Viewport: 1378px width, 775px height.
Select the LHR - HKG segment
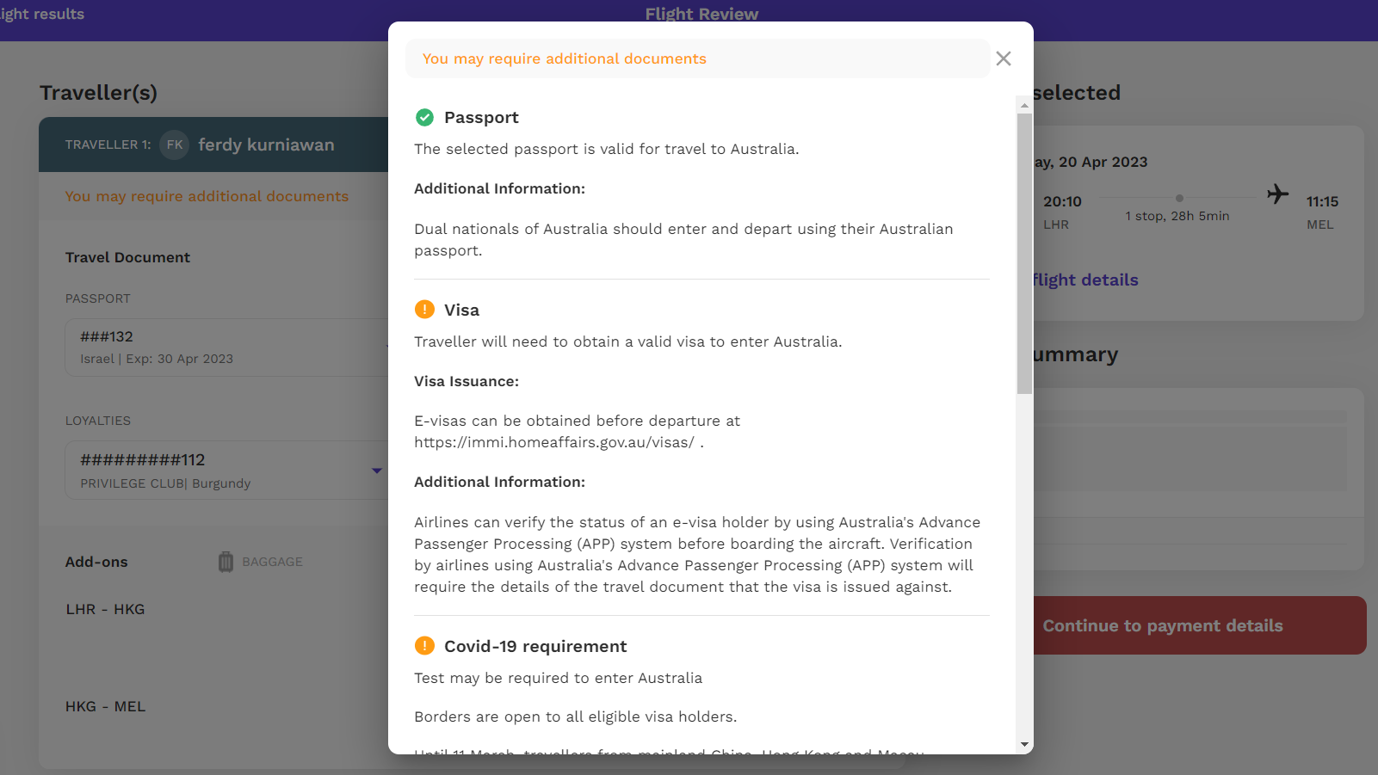(105, 609)
